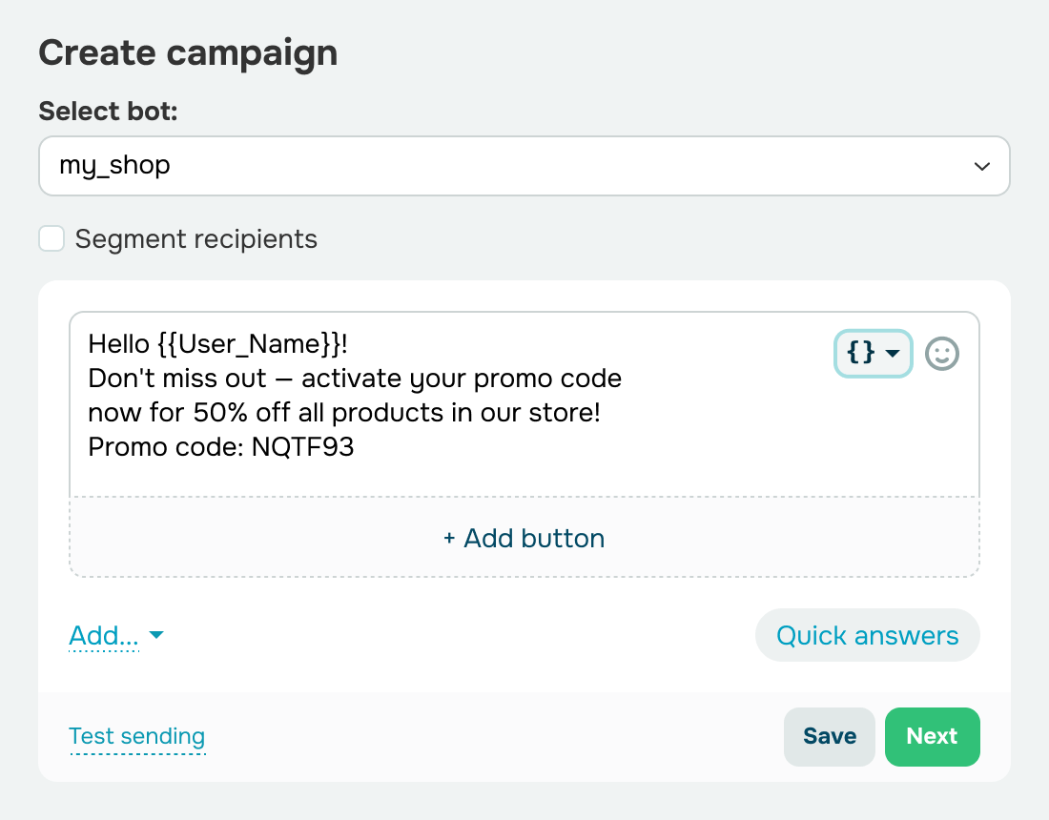Click the chevron in the bot dropdown

981,167
